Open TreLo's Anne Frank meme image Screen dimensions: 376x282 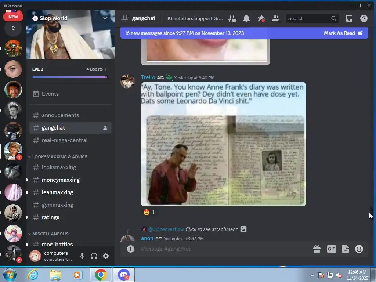pos(224,144)
